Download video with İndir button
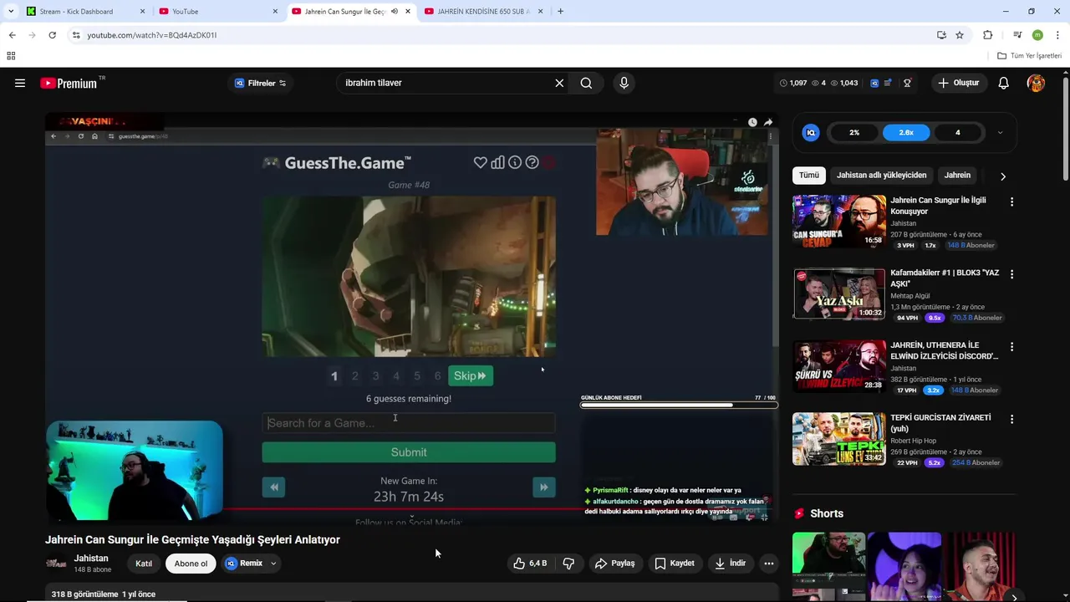 coord(730,564)
